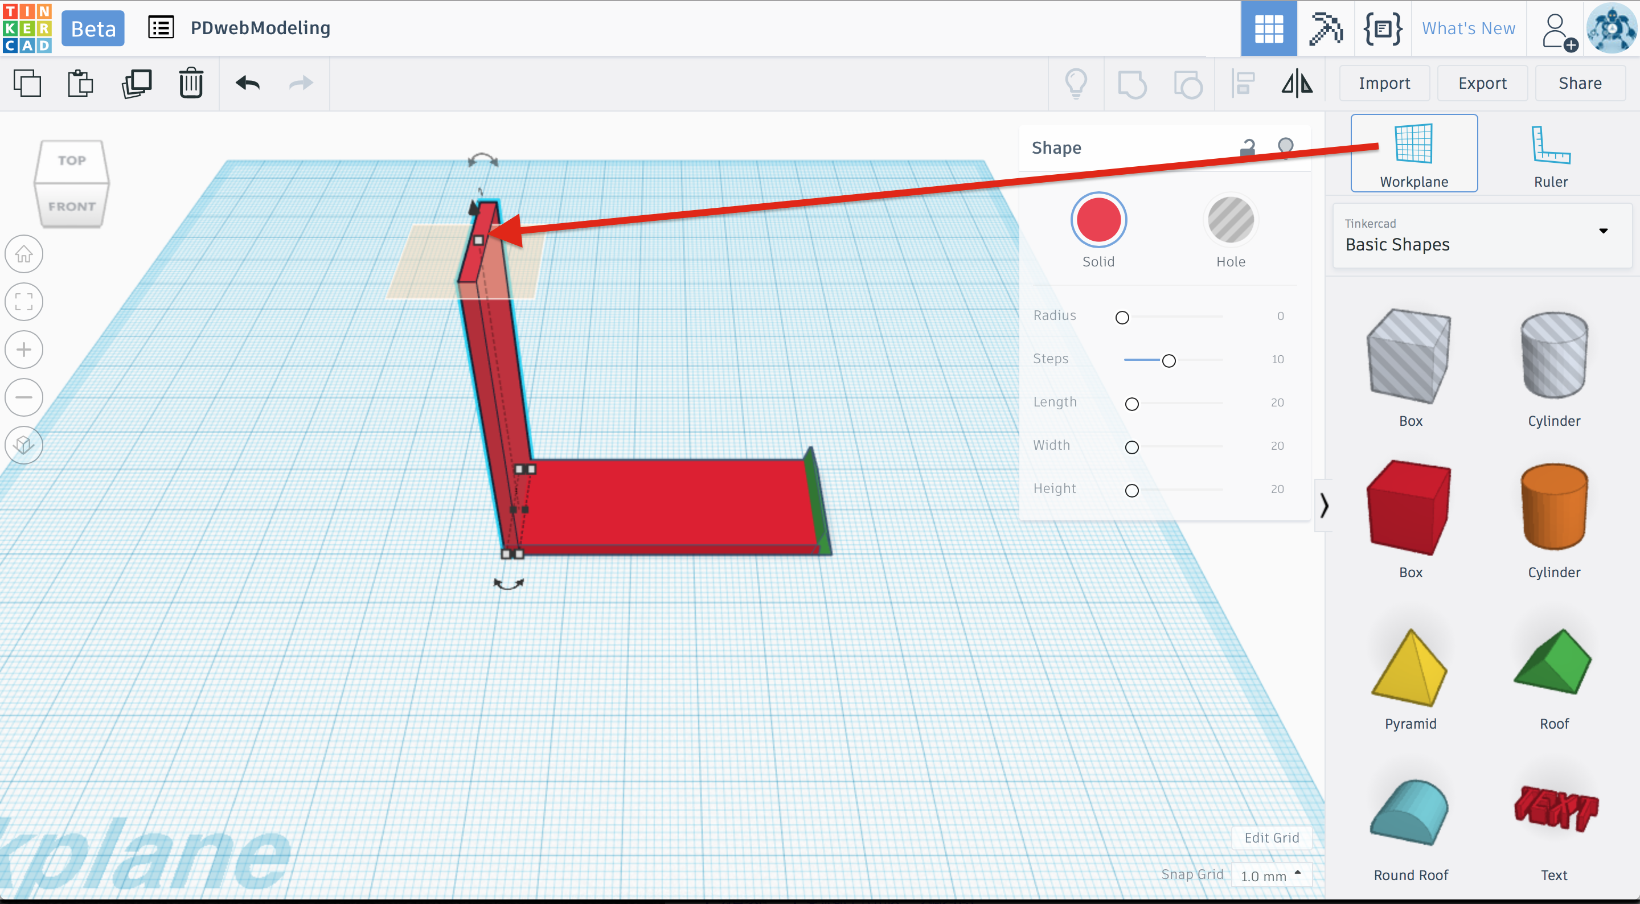Set shape to Hole
The width and height of the screenshot is (1640, 904).
pos(1230,220)
